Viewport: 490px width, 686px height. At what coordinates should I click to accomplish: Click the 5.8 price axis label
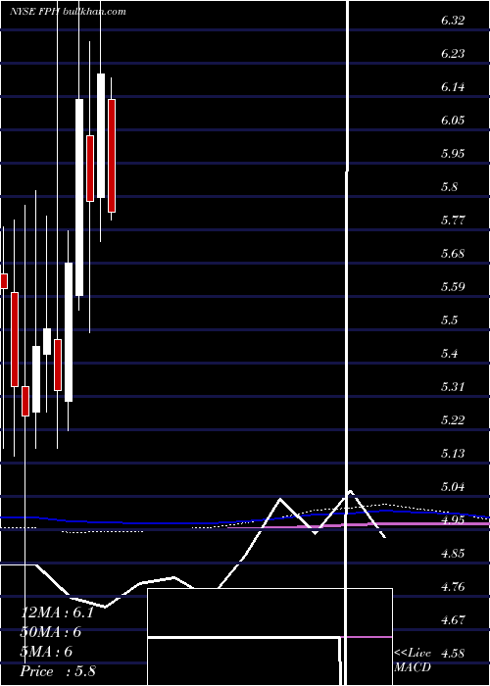click(x=450, y=187)
